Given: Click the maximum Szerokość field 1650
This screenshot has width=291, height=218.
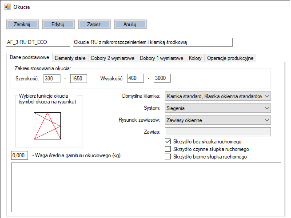Looking at the screenshot, I should [79, 79].
